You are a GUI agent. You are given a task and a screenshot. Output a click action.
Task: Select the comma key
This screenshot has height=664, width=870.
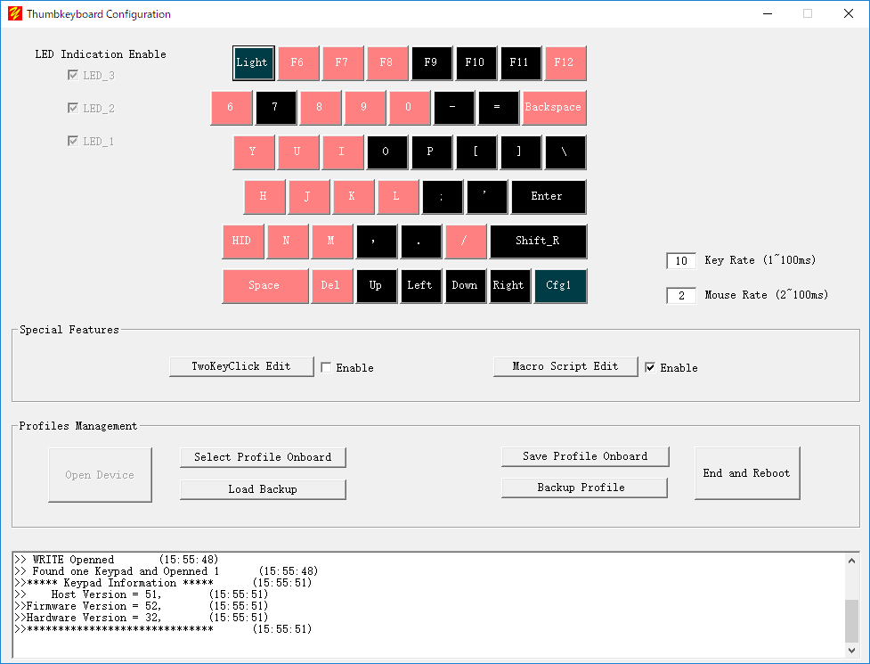[377, 242]
